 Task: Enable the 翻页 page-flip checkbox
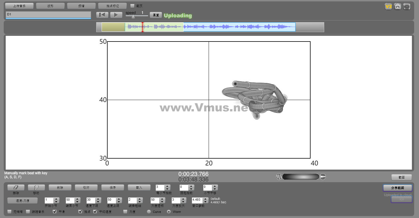click(132, 6)
